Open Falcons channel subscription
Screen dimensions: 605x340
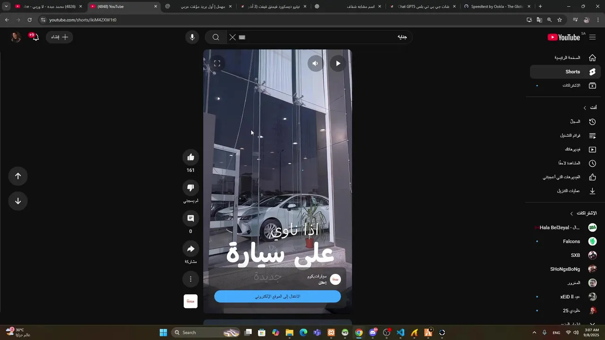(566, 241)
